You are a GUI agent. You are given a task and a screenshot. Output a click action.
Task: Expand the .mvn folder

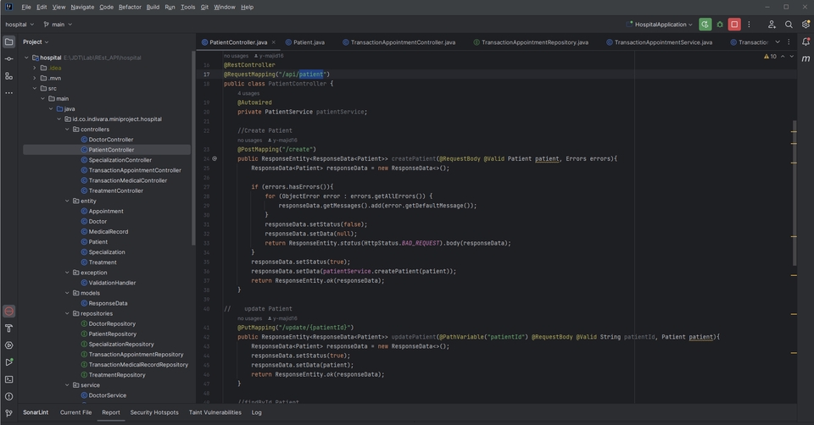tap(35, 78)
